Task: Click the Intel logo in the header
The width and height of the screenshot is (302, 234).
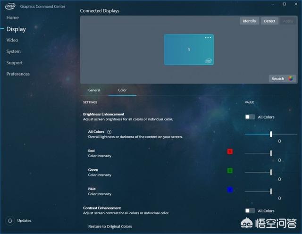Action: point(10,6)
